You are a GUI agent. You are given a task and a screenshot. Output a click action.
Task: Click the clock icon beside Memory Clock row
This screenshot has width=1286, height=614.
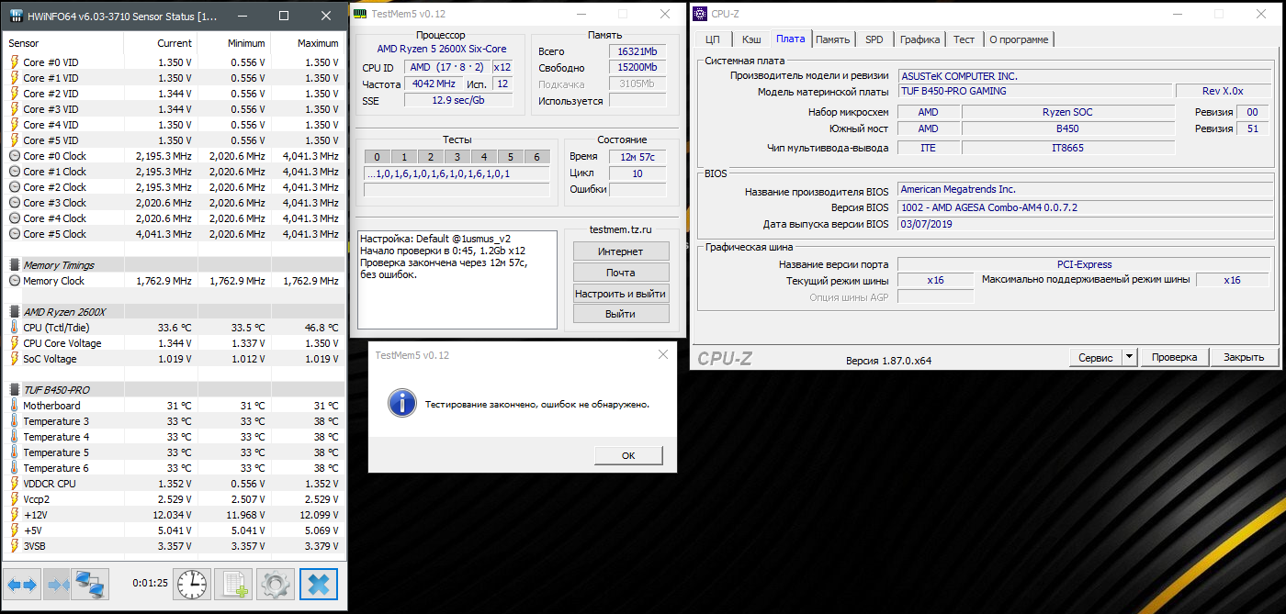[x=15, y=281]
